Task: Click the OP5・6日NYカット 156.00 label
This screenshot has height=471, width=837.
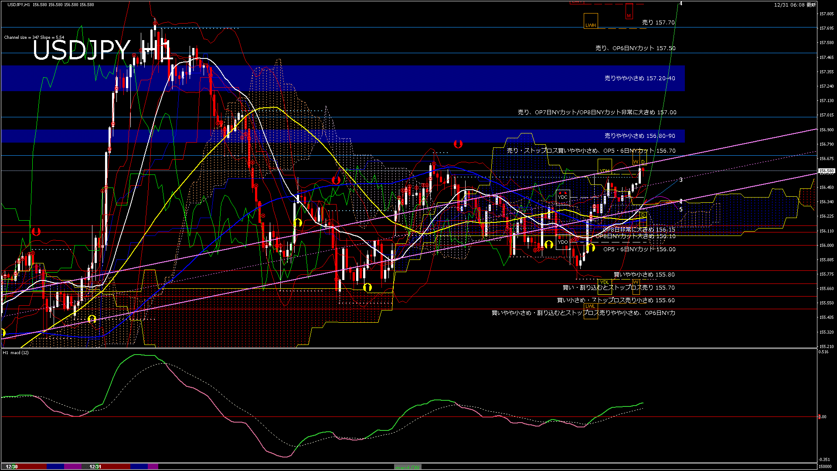Action: [x=639, y=249]
